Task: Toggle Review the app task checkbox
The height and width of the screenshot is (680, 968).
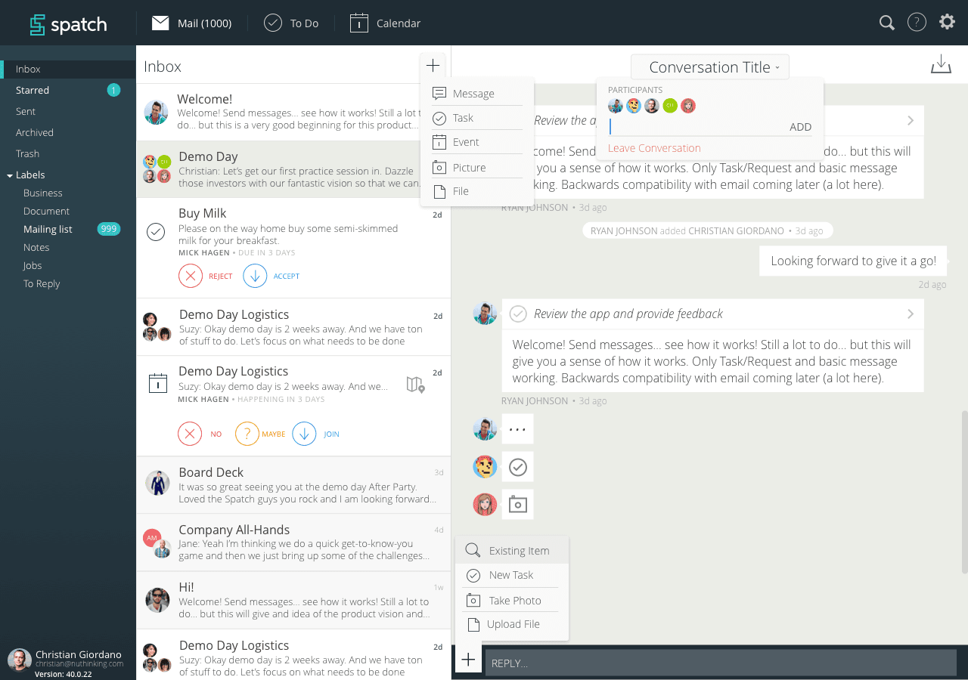Action: coord(518,314)
